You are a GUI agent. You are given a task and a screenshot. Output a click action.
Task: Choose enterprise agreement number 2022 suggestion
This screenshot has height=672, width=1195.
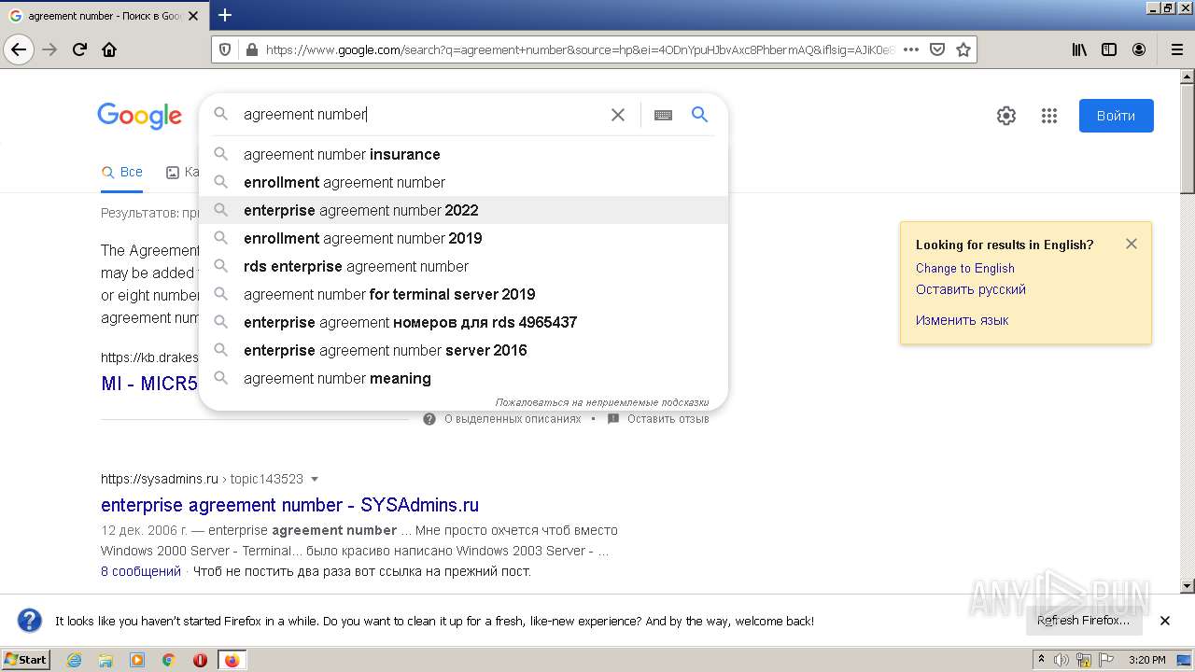463,210
